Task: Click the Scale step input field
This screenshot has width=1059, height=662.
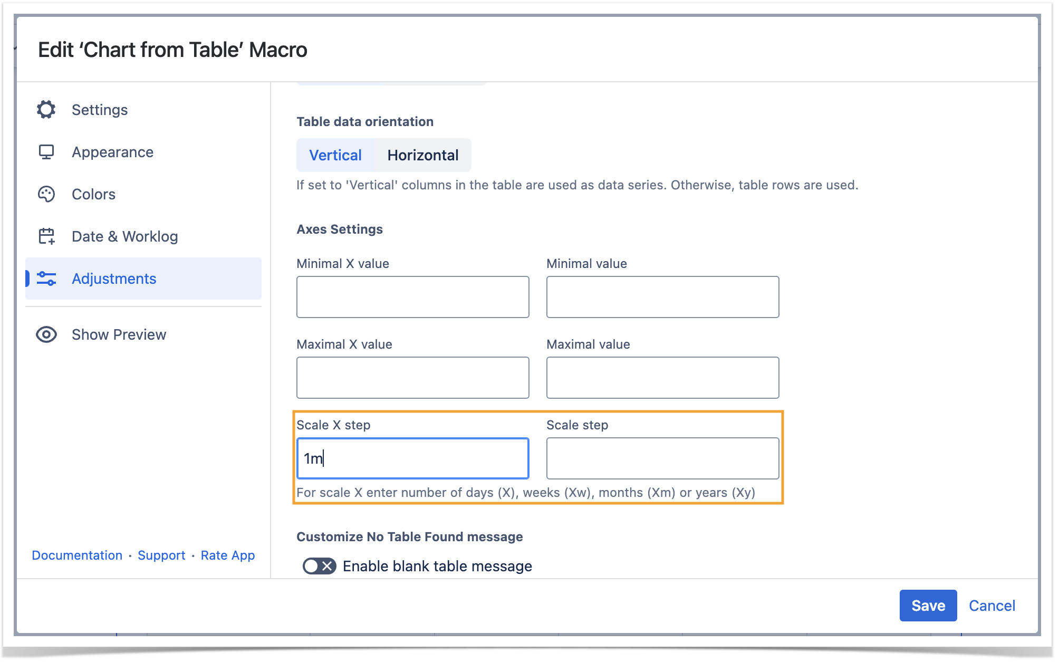Action: [662, 458]
